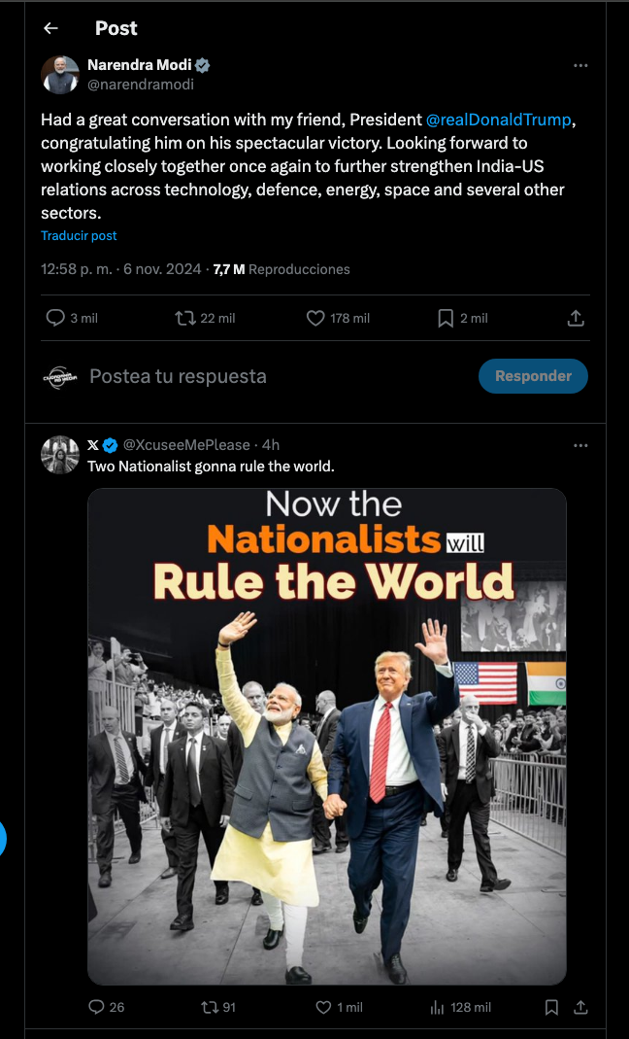This screenshot has height=1039, width=629.
Task: Click Traducir post link
Action: point(79,236)
